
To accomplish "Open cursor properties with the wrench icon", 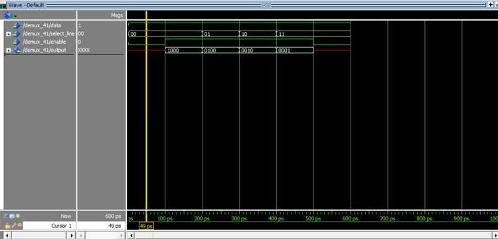I will click(15, 226).
